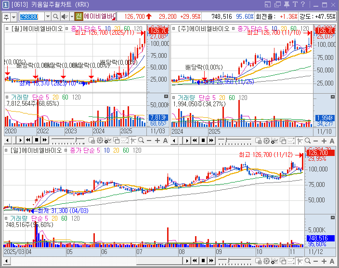Click the crosshair cursor icon in weekly toolbar
Viewport: 339px width, 268px height.
coord(300,141)
